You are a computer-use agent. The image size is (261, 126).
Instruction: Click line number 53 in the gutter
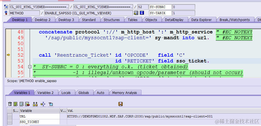tap(20, 61)
